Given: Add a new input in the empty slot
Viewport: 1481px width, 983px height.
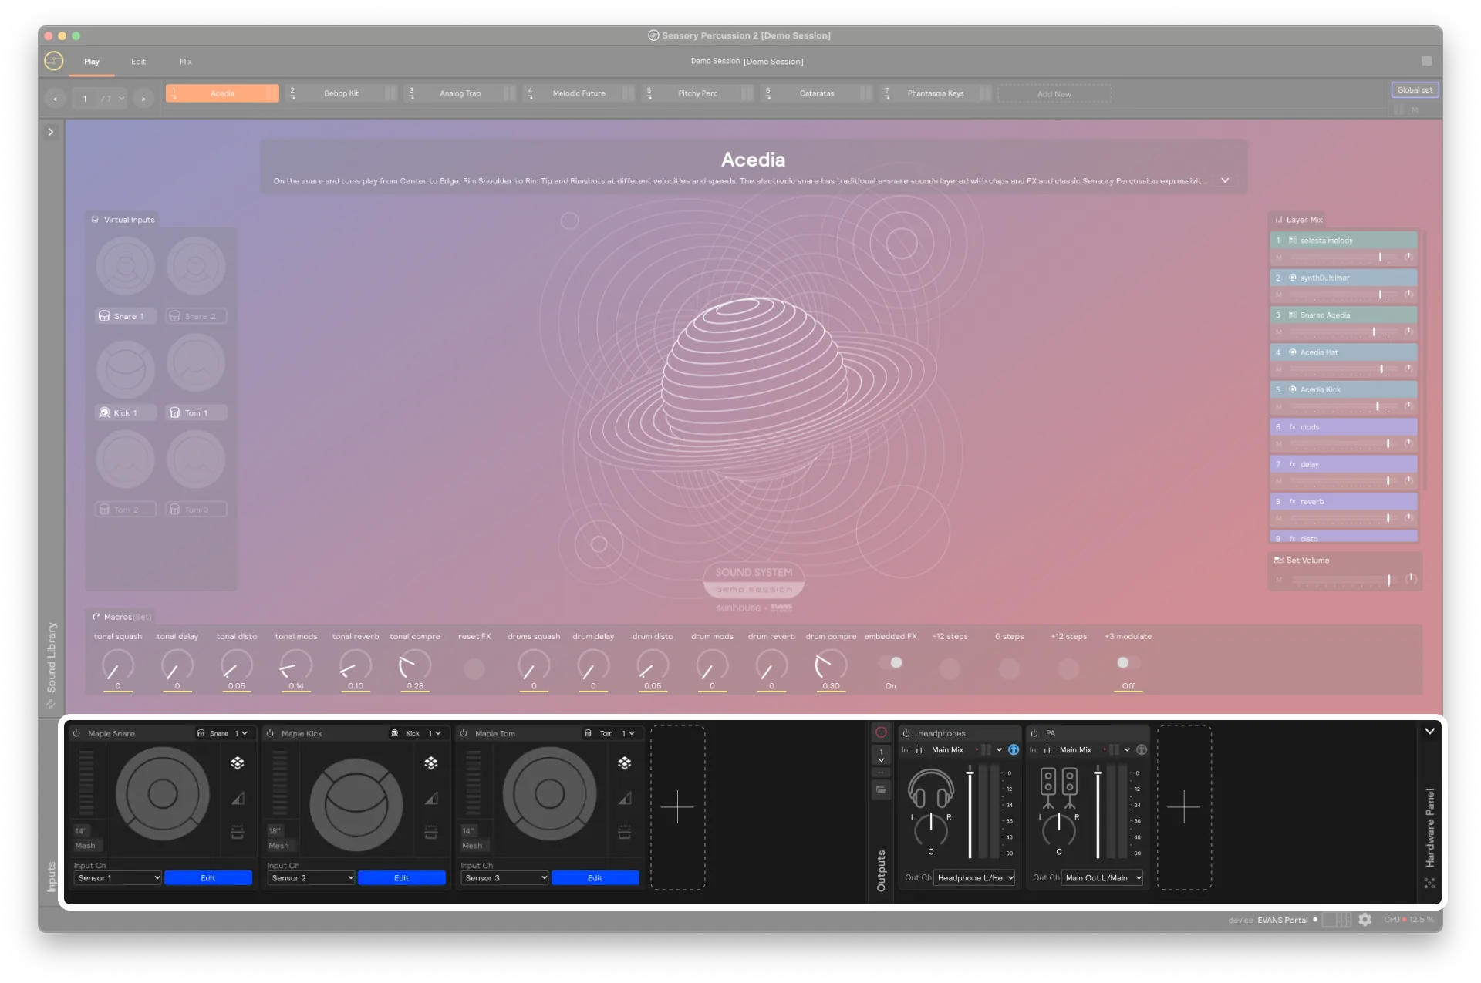Looking at the screenshot, I should coord(678,806).
